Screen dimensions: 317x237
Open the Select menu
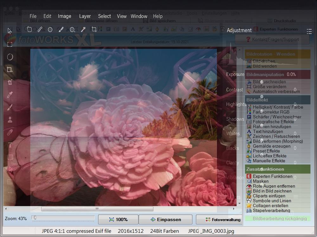(104, 16)
